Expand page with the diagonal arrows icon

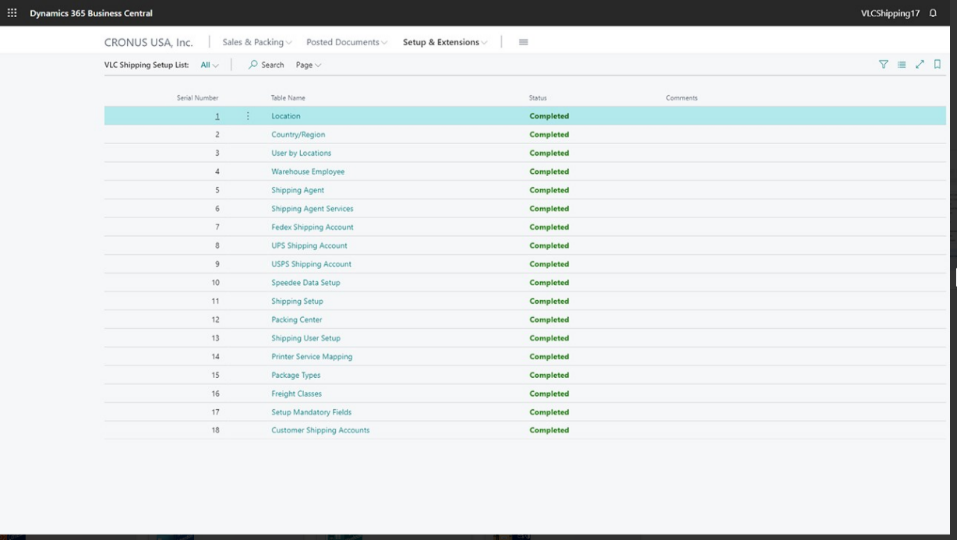(x=920, y=65)
